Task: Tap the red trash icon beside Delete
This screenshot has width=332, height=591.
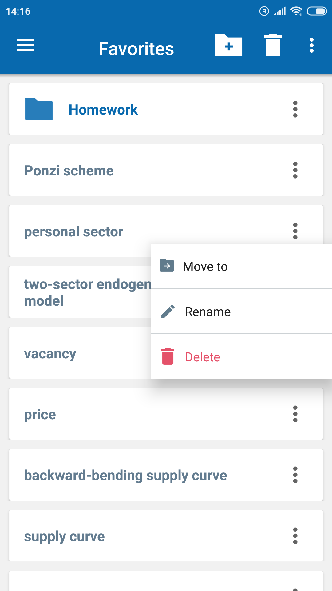Action: 168,357
